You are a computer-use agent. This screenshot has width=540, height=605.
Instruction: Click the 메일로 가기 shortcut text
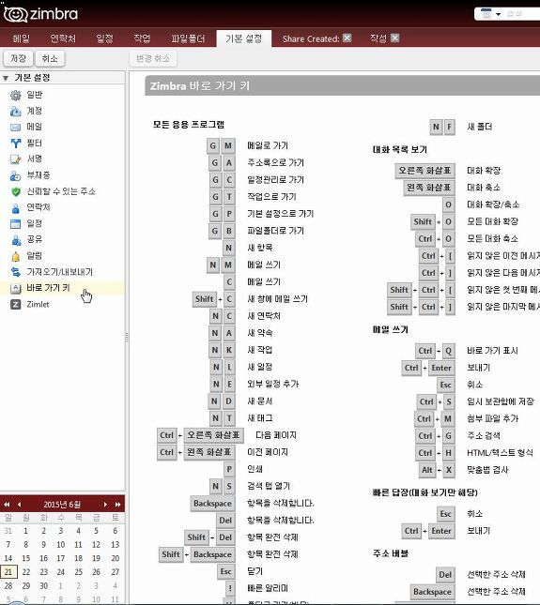point(268,145)
